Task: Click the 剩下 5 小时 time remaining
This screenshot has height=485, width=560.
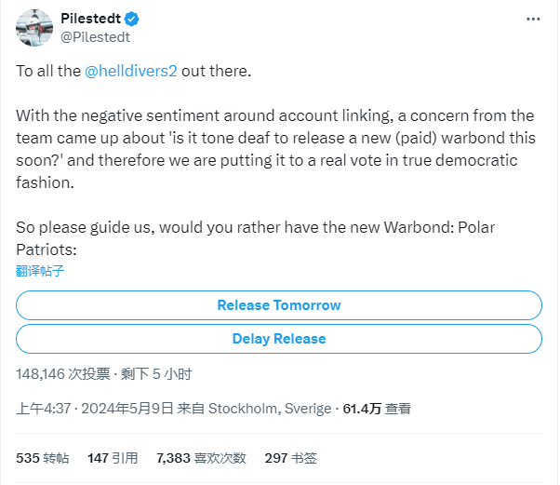Action: tap(156, 374)
